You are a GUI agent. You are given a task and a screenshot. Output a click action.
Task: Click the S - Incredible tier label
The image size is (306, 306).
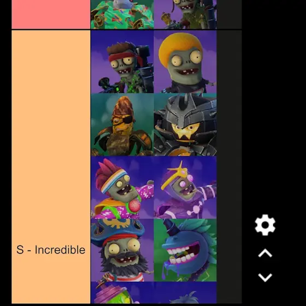tap(51, 250)
